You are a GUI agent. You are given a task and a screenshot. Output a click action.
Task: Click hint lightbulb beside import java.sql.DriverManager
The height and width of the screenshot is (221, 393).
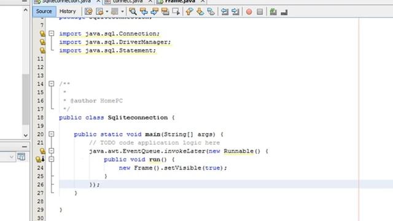(x=42, y=42)
